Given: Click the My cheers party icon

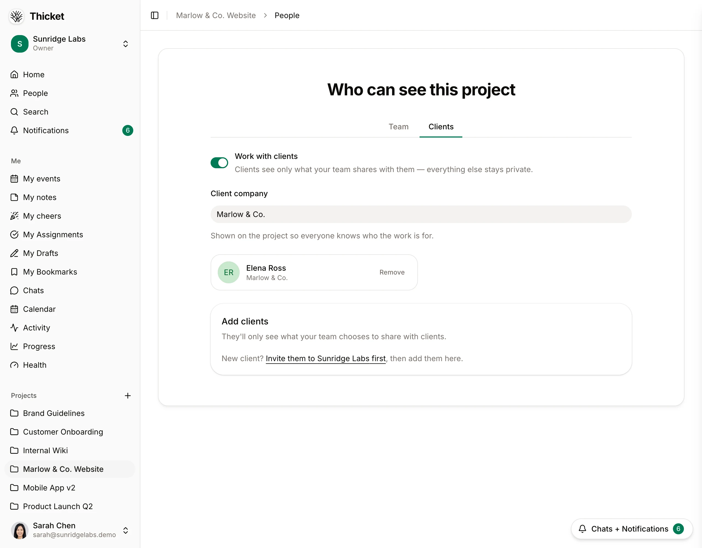Looking at the screenshot, I should pyautogui.click(x=14, y=216).
